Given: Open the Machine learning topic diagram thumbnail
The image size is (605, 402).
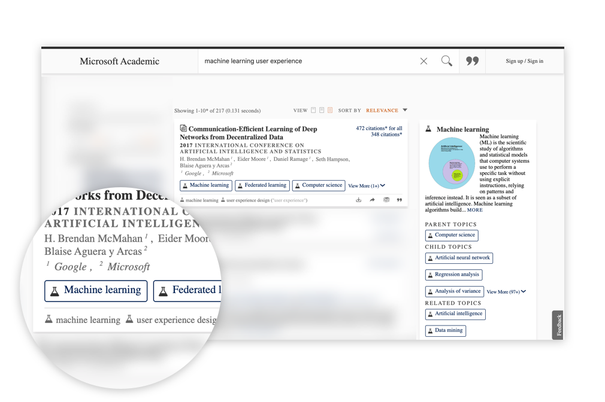Looking at the screenshot, I should pyautogui.click(x=452, y=163).
